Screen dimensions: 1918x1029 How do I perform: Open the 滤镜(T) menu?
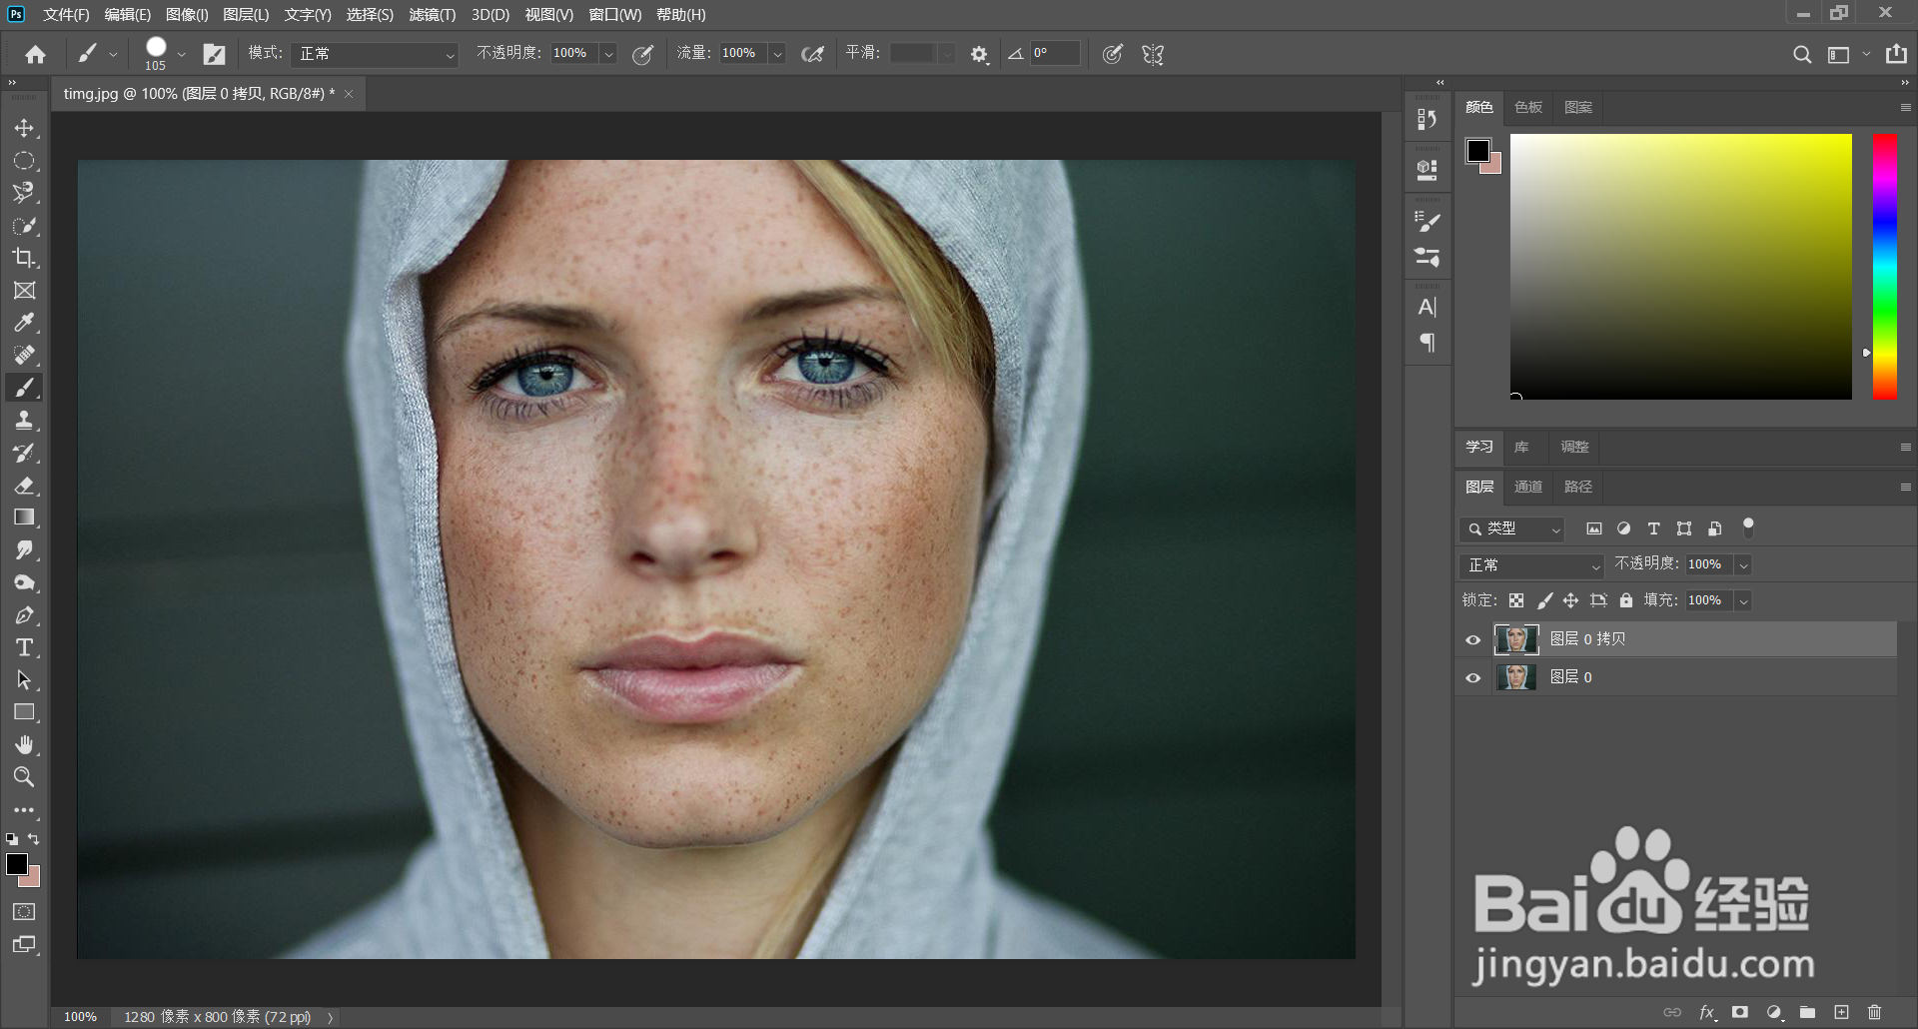tap(432, 15)
